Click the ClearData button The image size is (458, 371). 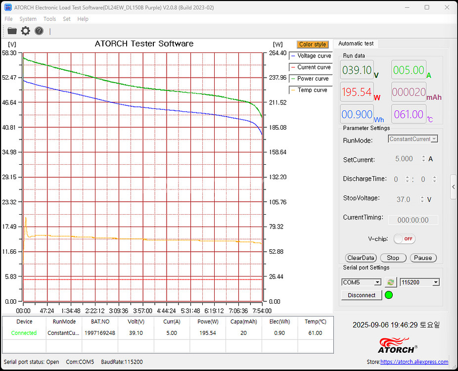pos(361,258)
